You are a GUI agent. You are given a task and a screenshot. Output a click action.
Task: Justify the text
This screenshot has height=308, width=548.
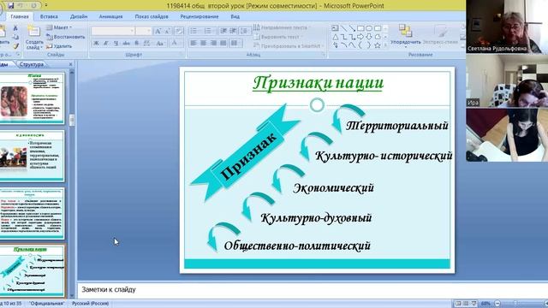(x=223, y=44)
